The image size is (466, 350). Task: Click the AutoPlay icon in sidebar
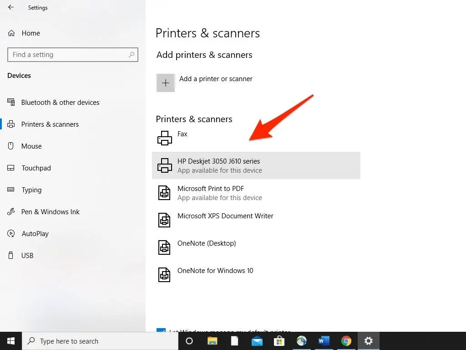[x=11, y=234]
